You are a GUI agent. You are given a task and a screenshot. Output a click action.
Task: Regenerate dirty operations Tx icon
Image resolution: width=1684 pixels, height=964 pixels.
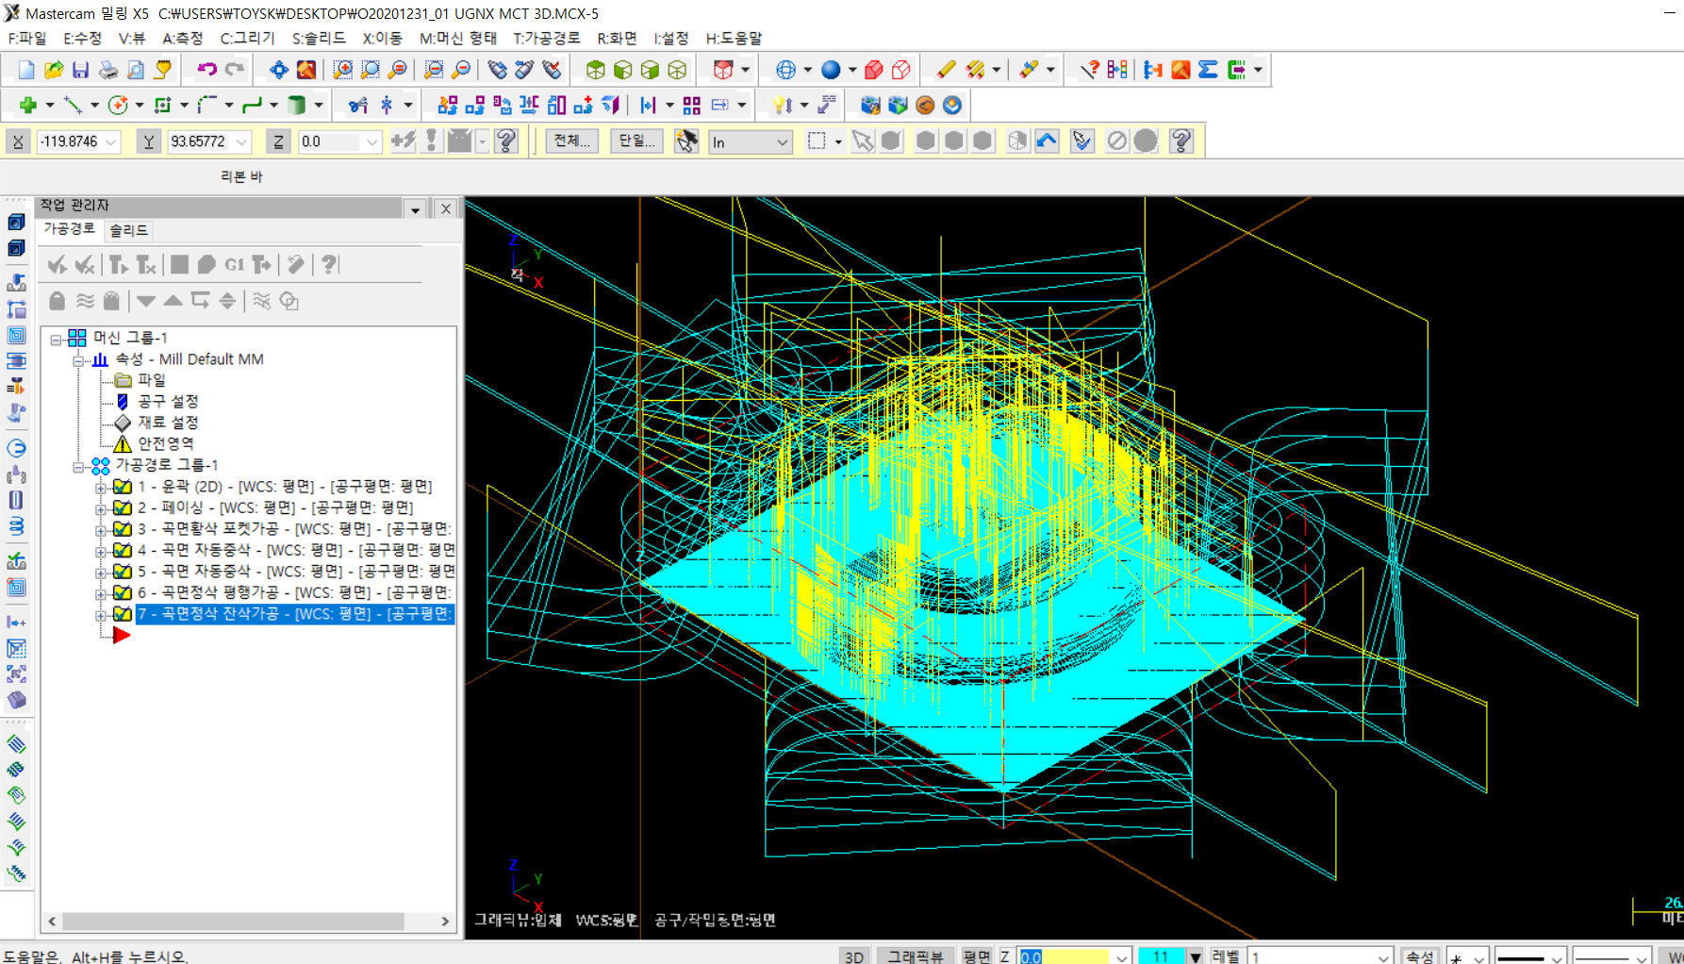click(x=146, y=265)
